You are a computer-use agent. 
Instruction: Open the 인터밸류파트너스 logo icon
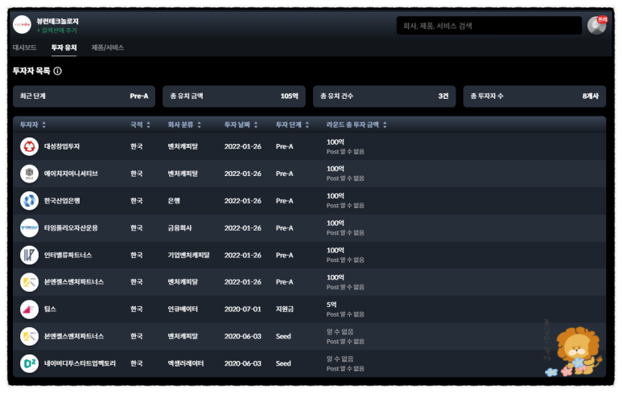(x=29, y=255)
